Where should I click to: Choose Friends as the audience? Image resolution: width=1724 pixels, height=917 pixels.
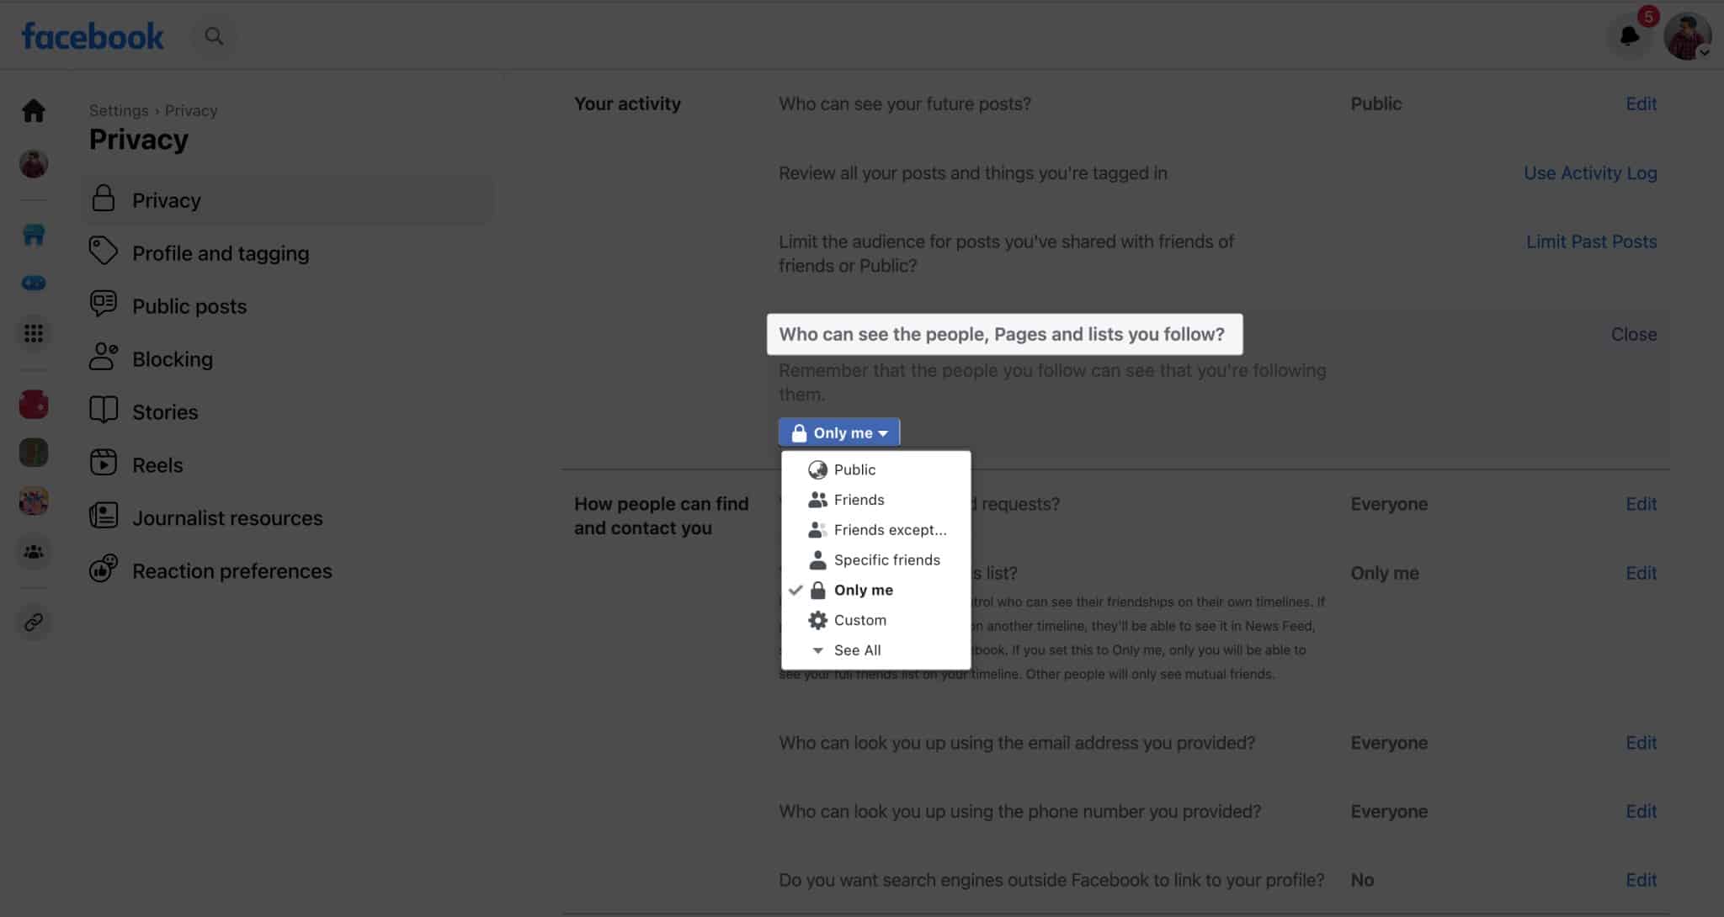coord(859,499)
